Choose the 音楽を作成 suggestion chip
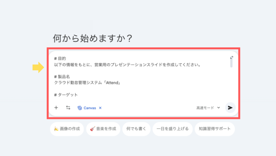 pyautogui.click(x=103, y=129)
